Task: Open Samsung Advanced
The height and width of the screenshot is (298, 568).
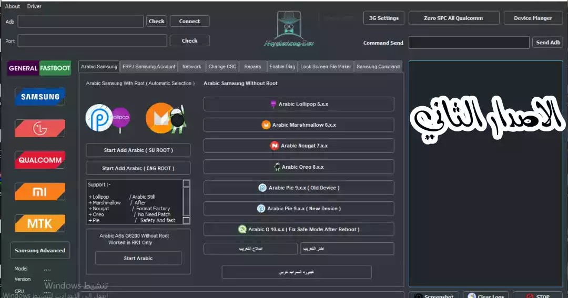Action: (x=40, y=250)
